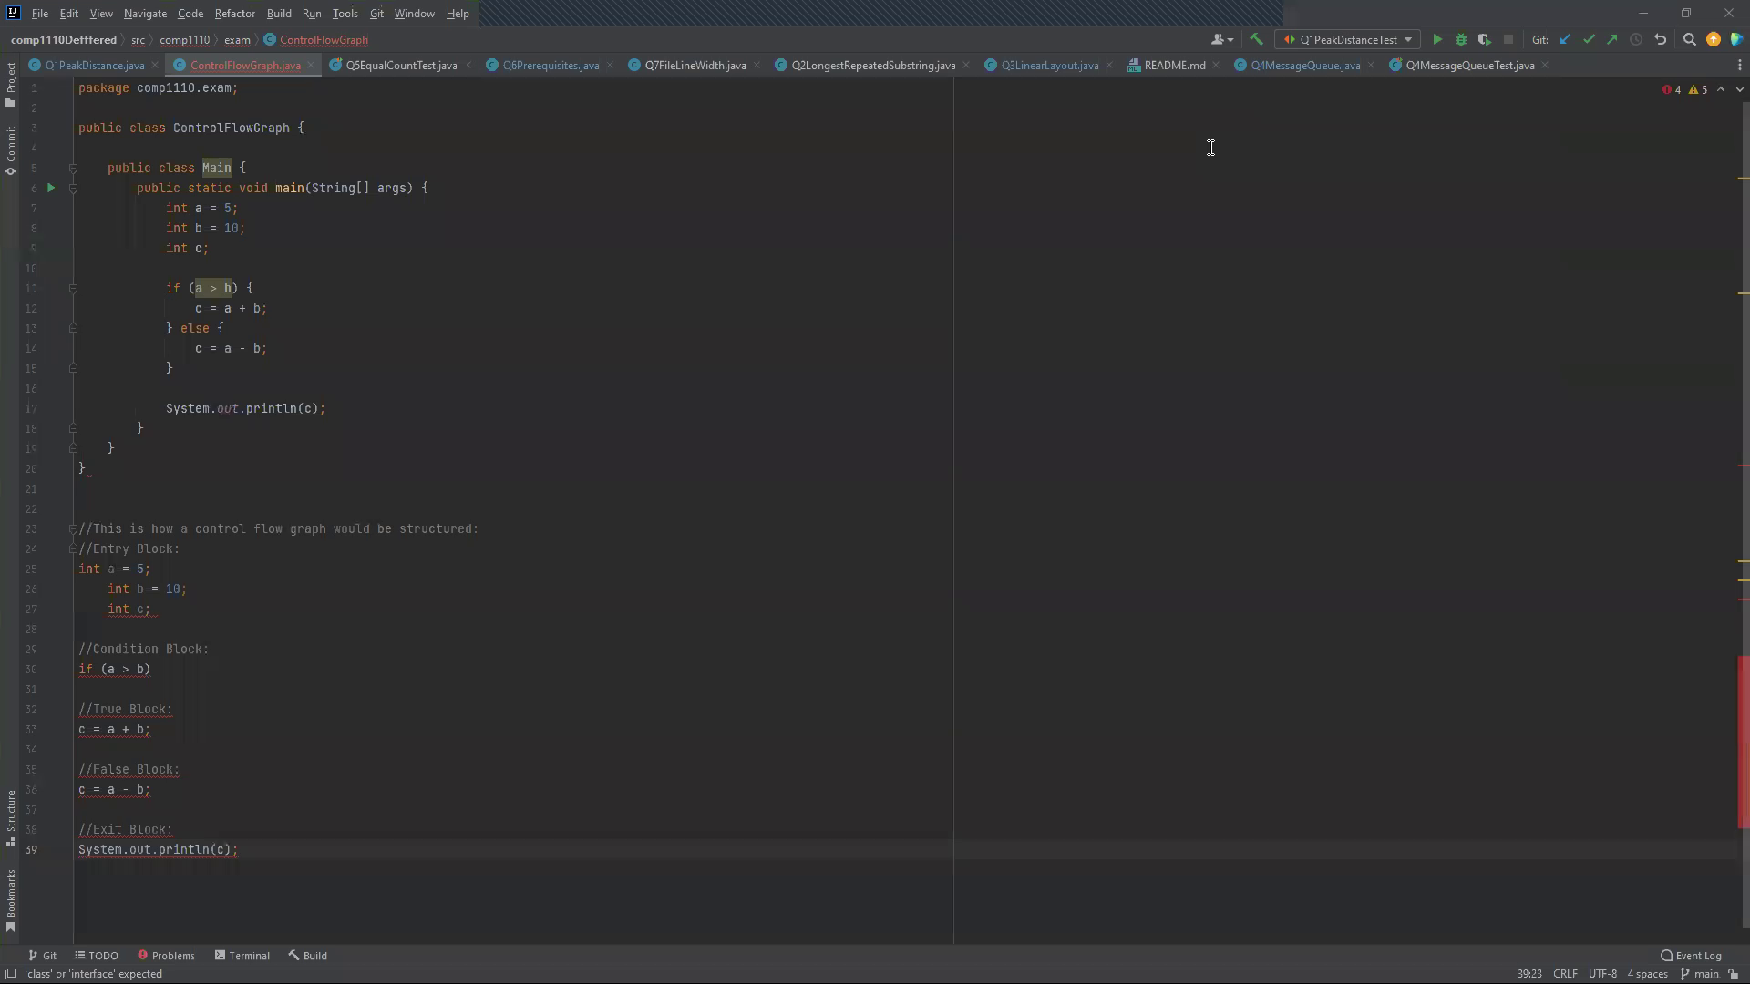
Task: Commit changes via the green checkmark icon
Action: tap(1590, 39)
